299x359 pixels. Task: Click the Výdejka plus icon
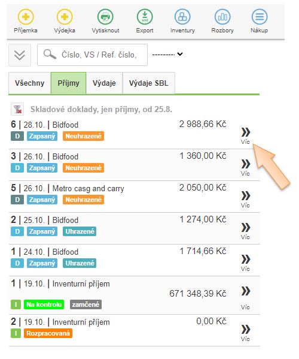click(x=65, y=17)
